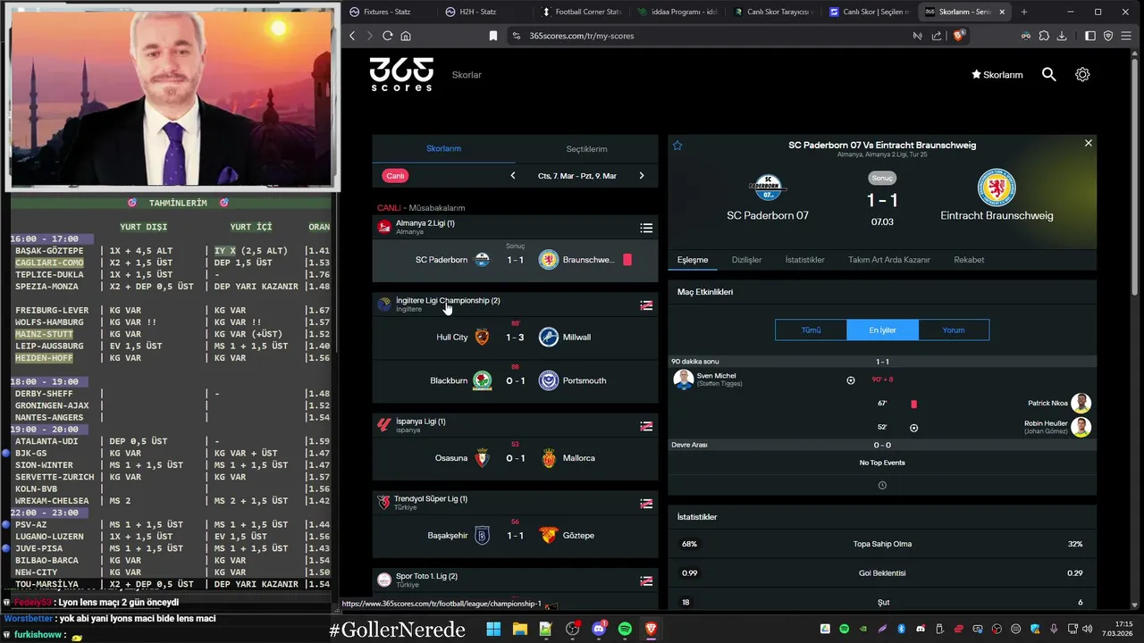Go to previous dates with left chevron
The height and width of the screenshot is (643, 1144).
(513, 176)
